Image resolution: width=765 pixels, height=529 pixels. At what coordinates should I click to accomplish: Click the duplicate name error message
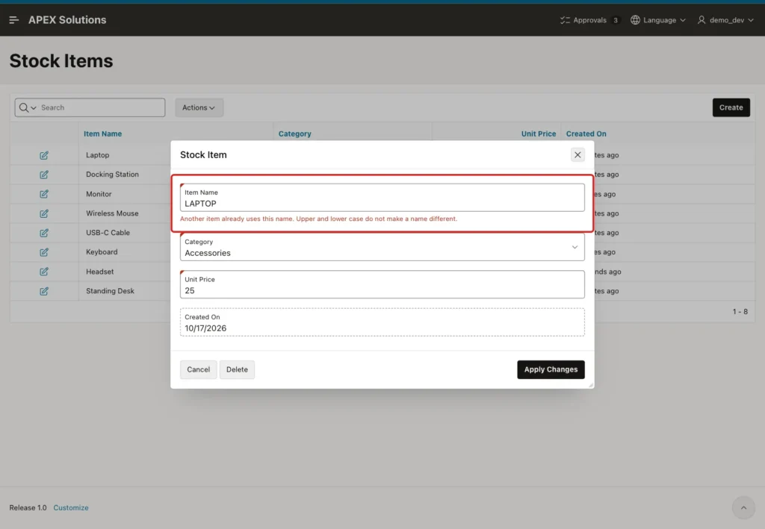pyautogui.click(x=318, y=219)
